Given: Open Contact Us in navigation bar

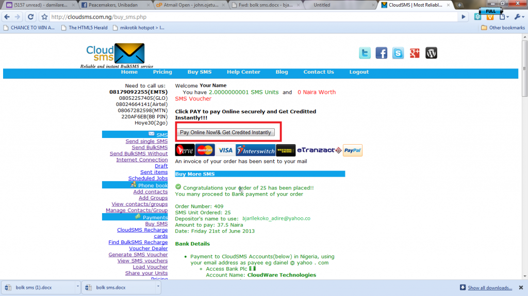Looking at the screenshot, I should pos(319,72).
